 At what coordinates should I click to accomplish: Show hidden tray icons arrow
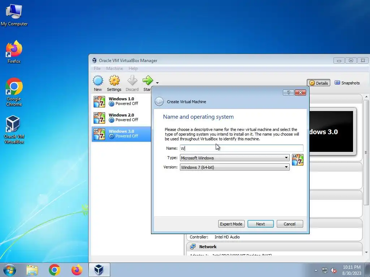point(316,271)
